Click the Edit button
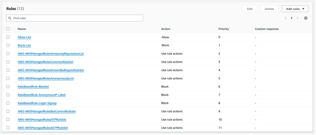 pyautogui.click(x=250, y=9)
